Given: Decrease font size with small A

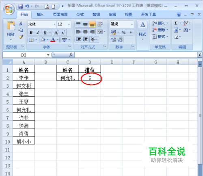Looking at the screenshot, I should tap(63, 33).
